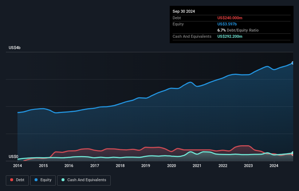Click the Cash And Equivalents tooltip row label
Viewport: 299px width, 191px height.
point(192,36)
